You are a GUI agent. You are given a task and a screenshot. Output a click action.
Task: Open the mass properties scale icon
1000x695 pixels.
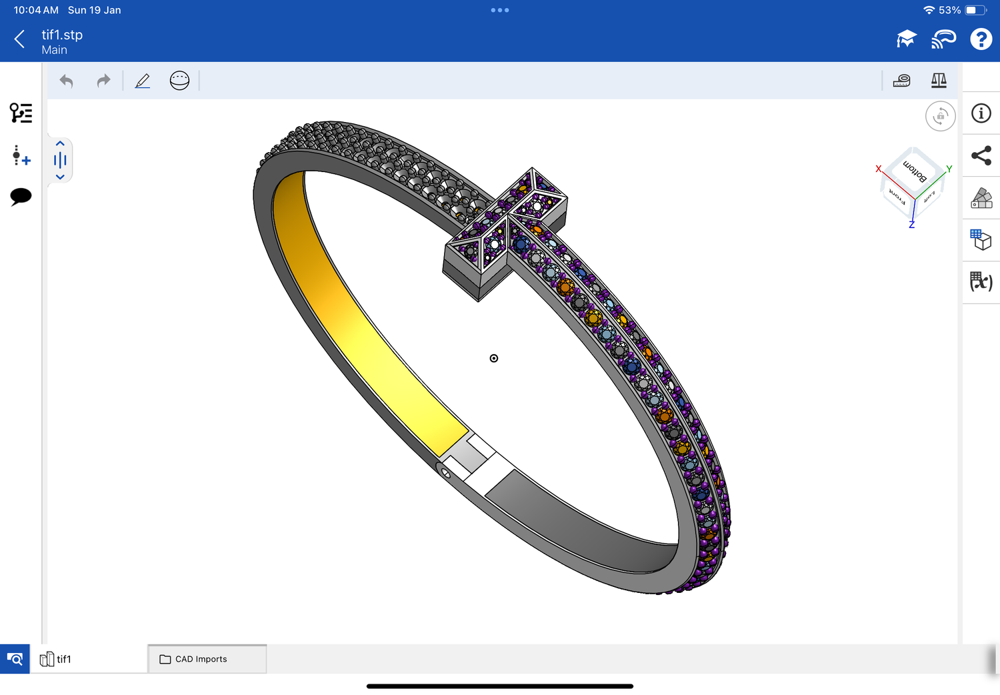(939, 81)
